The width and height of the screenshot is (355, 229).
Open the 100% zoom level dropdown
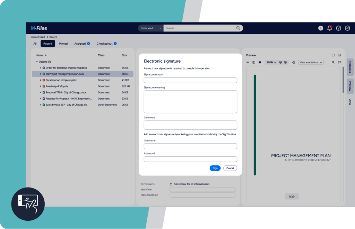[x=271, y=62]
